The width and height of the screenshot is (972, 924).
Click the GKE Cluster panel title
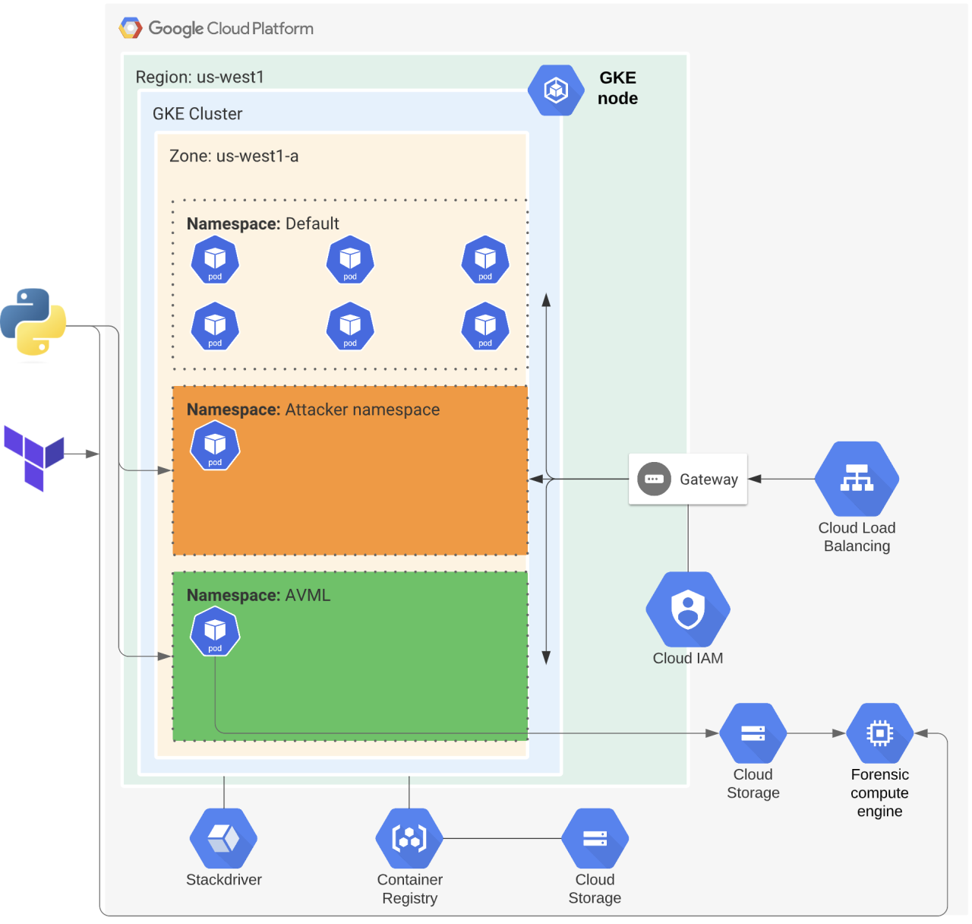(x=196, y=113)
